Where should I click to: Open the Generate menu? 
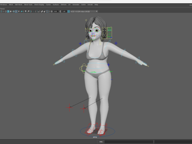click(x=76, y=5)
